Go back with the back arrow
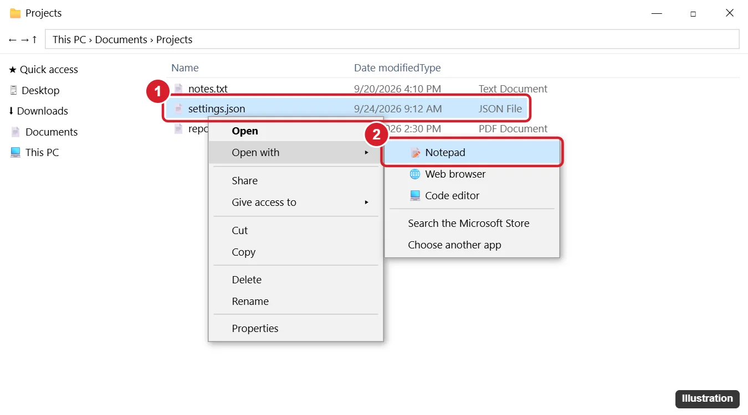Viewport: 748px width, 415px height. click(x=13, y=39)
